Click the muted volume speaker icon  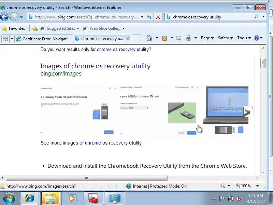tap(239, 199)
